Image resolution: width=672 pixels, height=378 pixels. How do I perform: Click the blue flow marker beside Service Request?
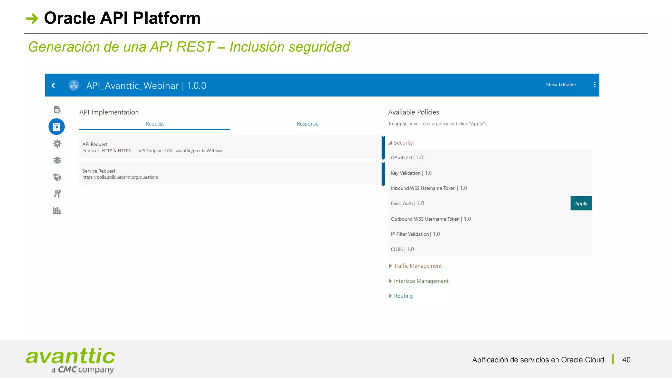pyautogui.click(x=383, y=174)
